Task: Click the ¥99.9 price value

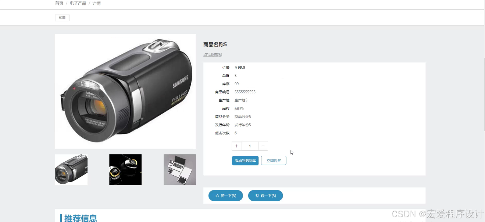Action: coord(240,68)
